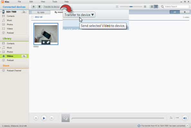Open Library Music
This screenshot has height=128, width=191.
pos(9,48)
